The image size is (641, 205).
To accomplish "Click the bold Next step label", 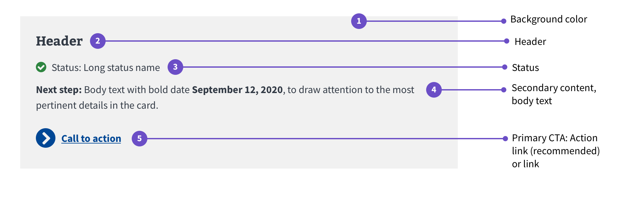I will coord(59,90).
